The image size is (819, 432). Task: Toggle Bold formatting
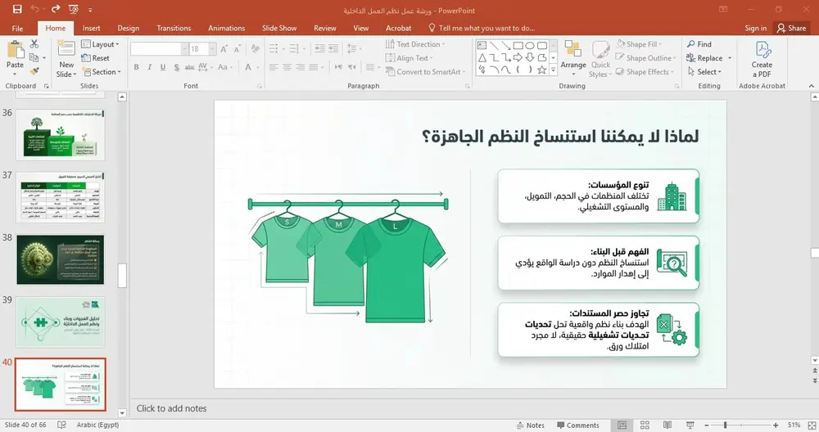pyautogui.click(x=136, y=67)
